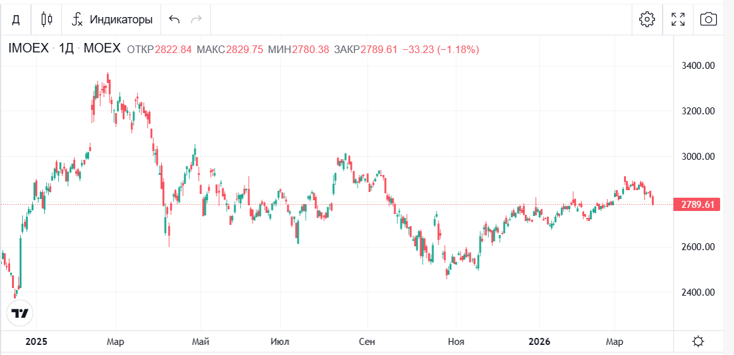Open chart settings gear in top toolbar
Screen dimensions: 734x355
pyautogui.click(x=647, y=19)
